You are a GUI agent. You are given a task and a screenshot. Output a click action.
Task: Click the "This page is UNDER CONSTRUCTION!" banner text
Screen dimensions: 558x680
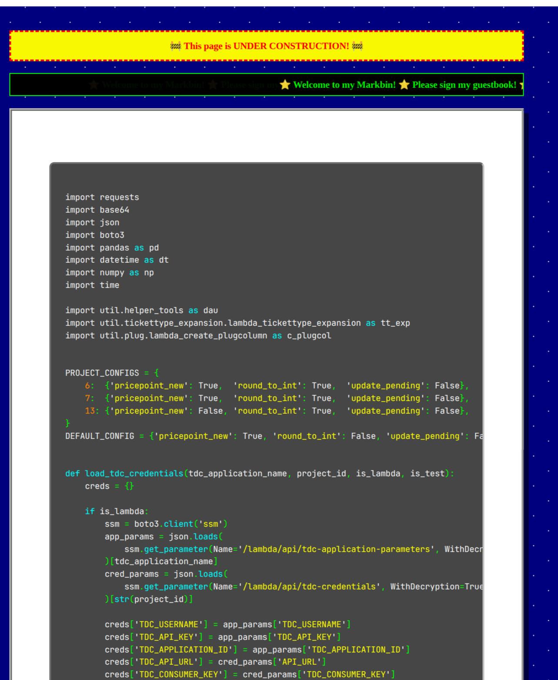pyautogui.click(x=266, y=46)
